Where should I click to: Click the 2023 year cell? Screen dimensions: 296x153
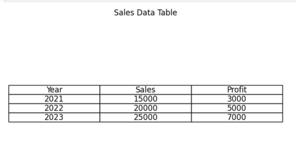[x=54, y=118]
